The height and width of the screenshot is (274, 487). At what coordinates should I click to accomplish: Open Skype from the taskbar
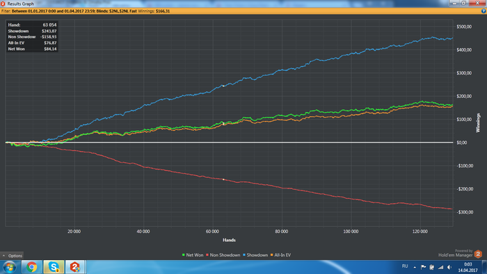[x=54, y=267]
